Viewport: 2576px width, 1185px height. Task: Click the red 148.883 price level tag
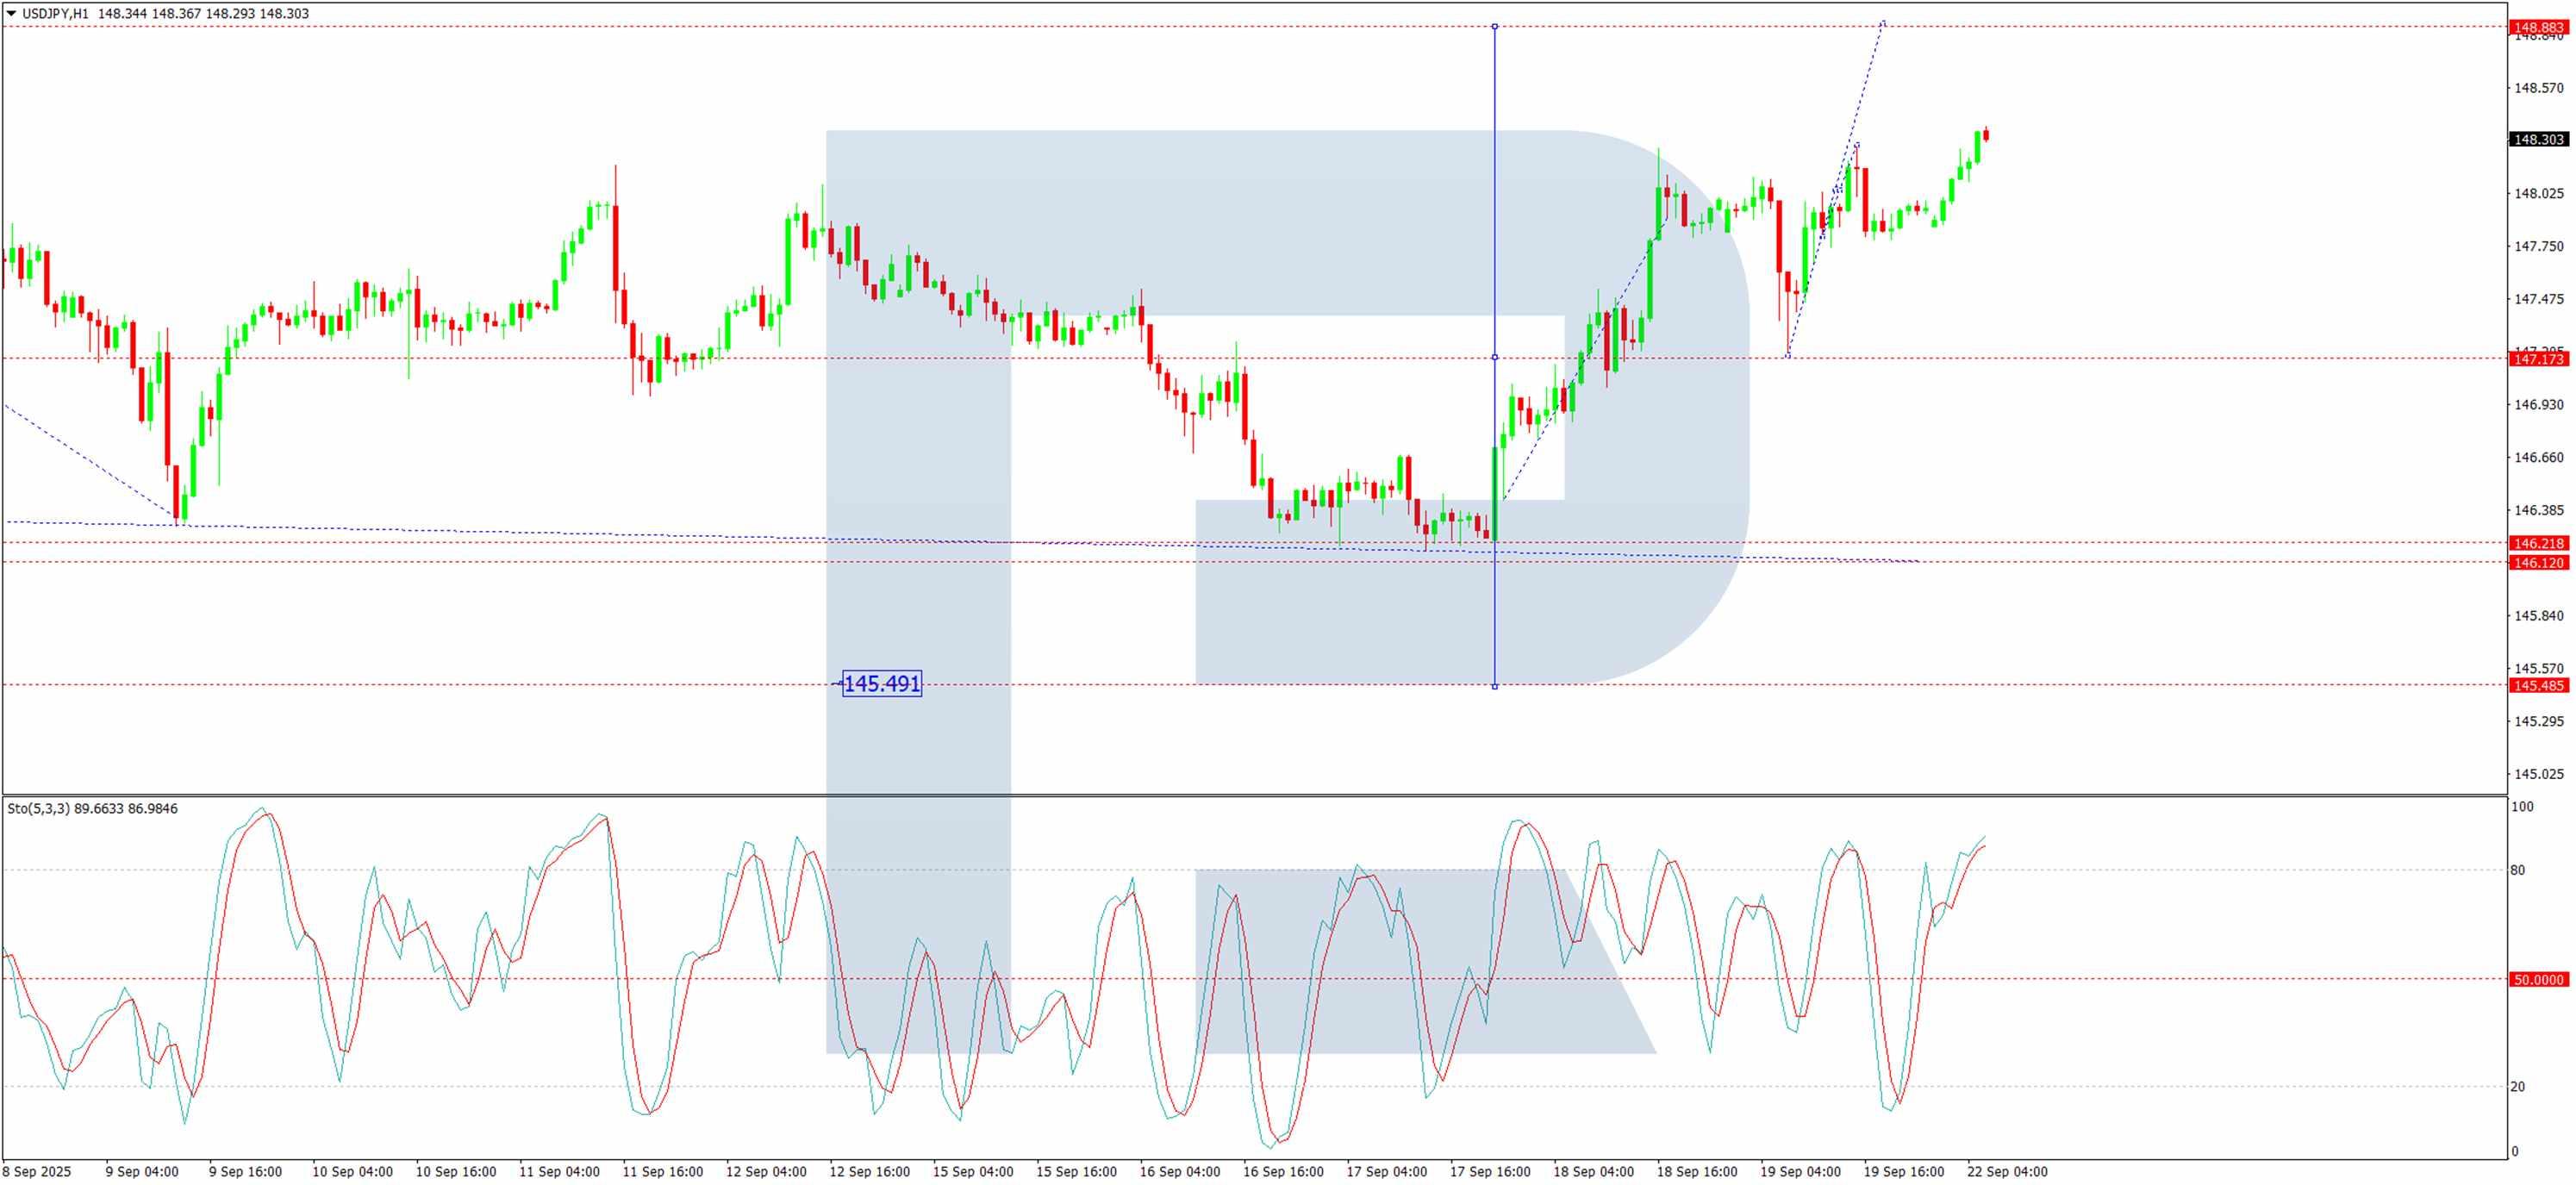point(2538,27)
